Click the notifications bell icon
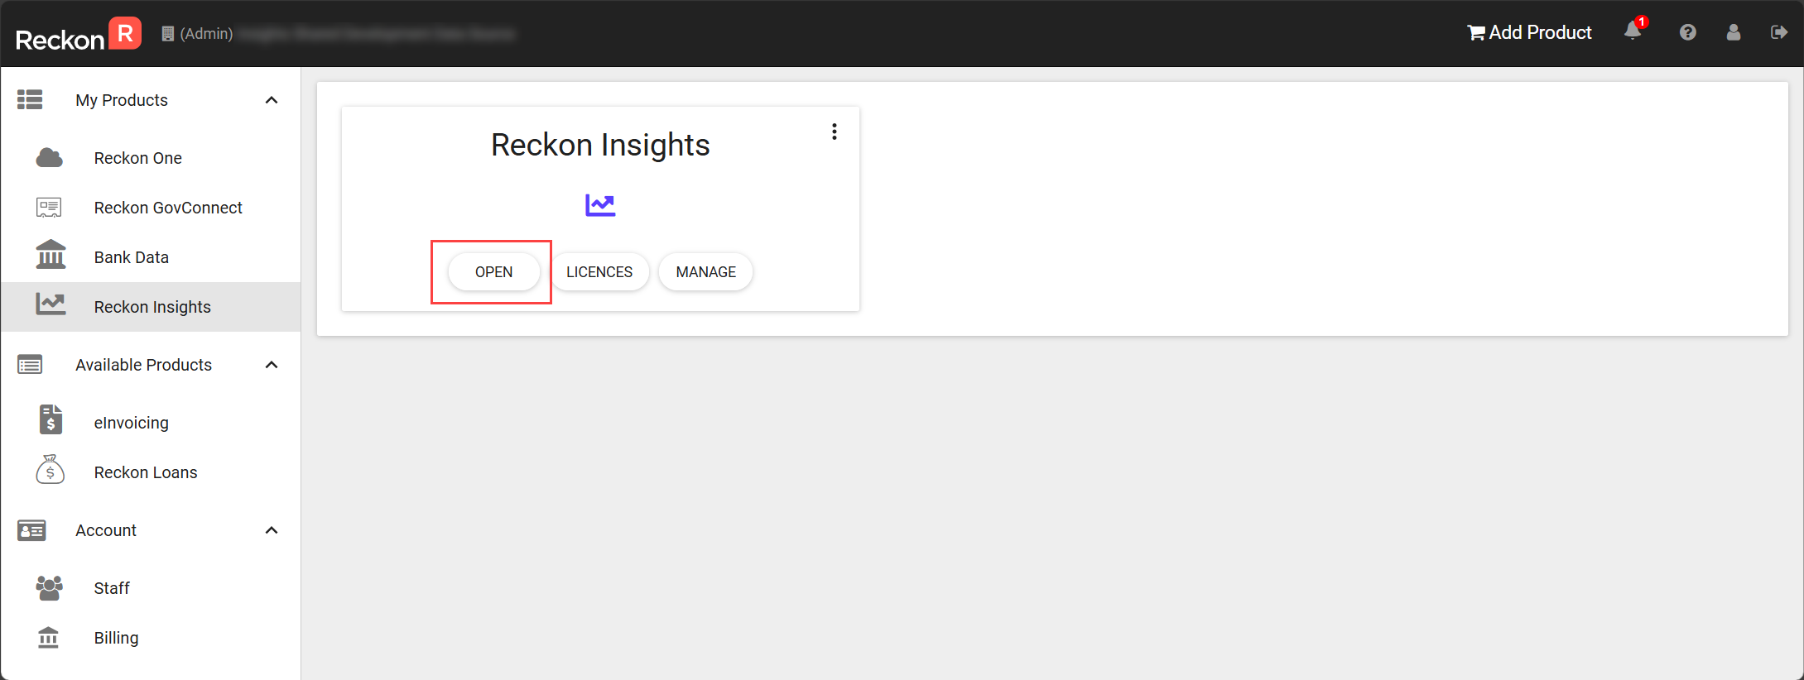This screenshot has width=1804, height=680. [x=1633, y=31]
